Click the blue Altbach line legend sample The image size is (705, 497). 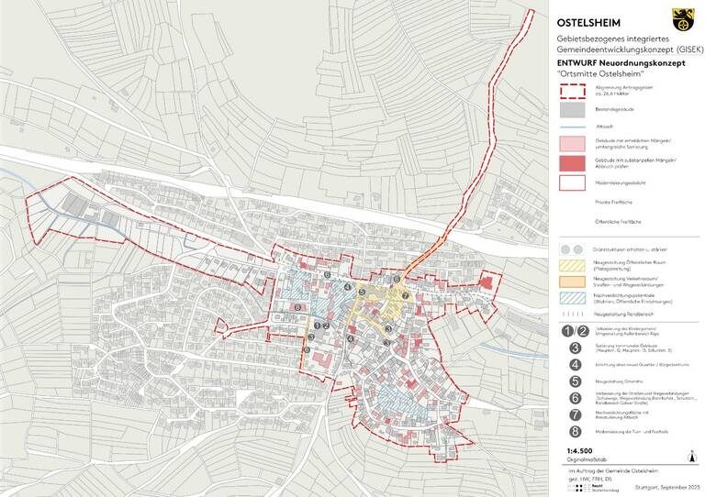(573, 127)
